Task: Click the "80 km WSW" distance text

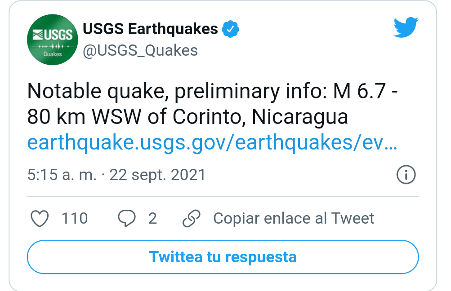Action: pyautogui.click(x=84, y=117)
